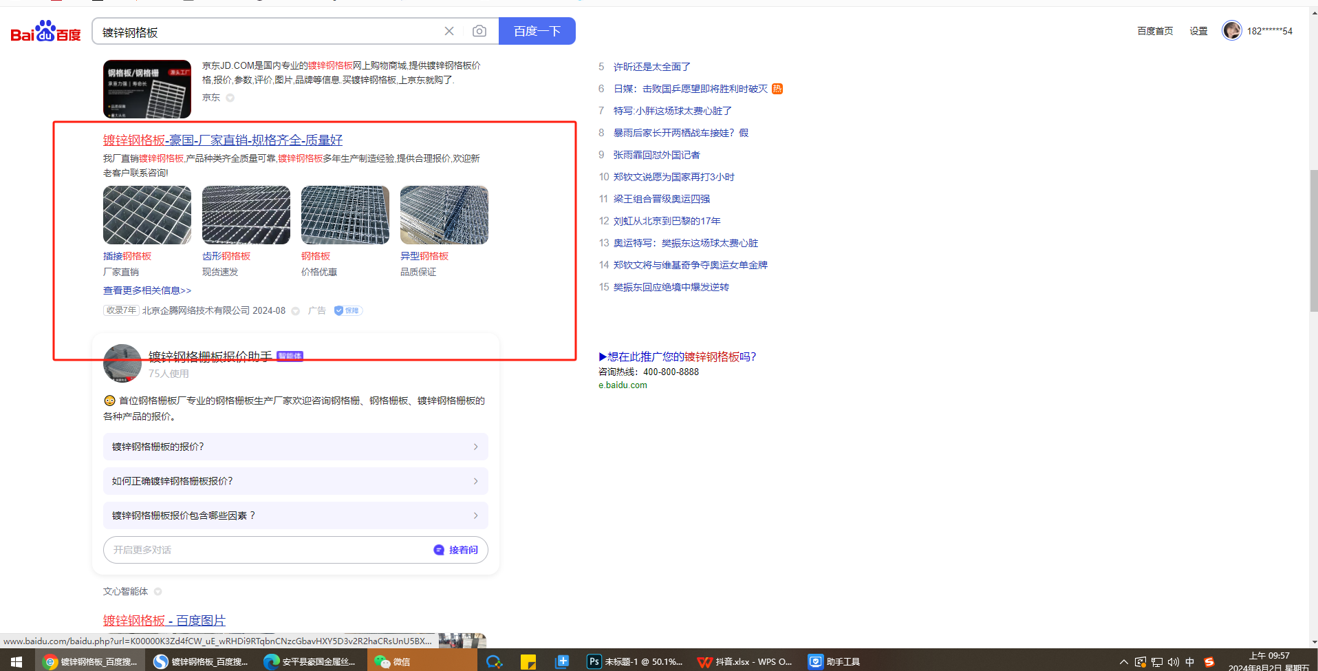
Task: Click 北京企腾网络技术有限公司 advertiser name
Action: pos(196,311)
